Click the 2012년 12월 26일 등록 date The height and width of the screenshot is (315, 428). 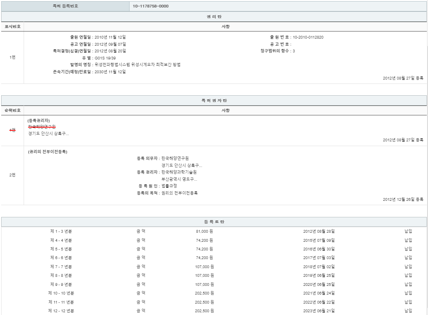tap(403, 199)
